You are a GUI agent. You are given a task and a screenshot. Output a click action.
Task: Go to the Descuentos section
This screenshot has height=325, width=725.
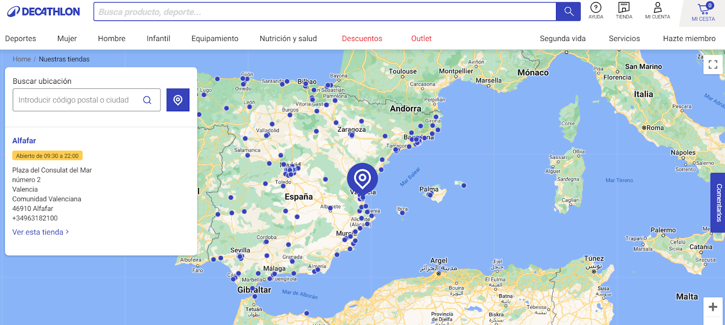click(362, 38)
